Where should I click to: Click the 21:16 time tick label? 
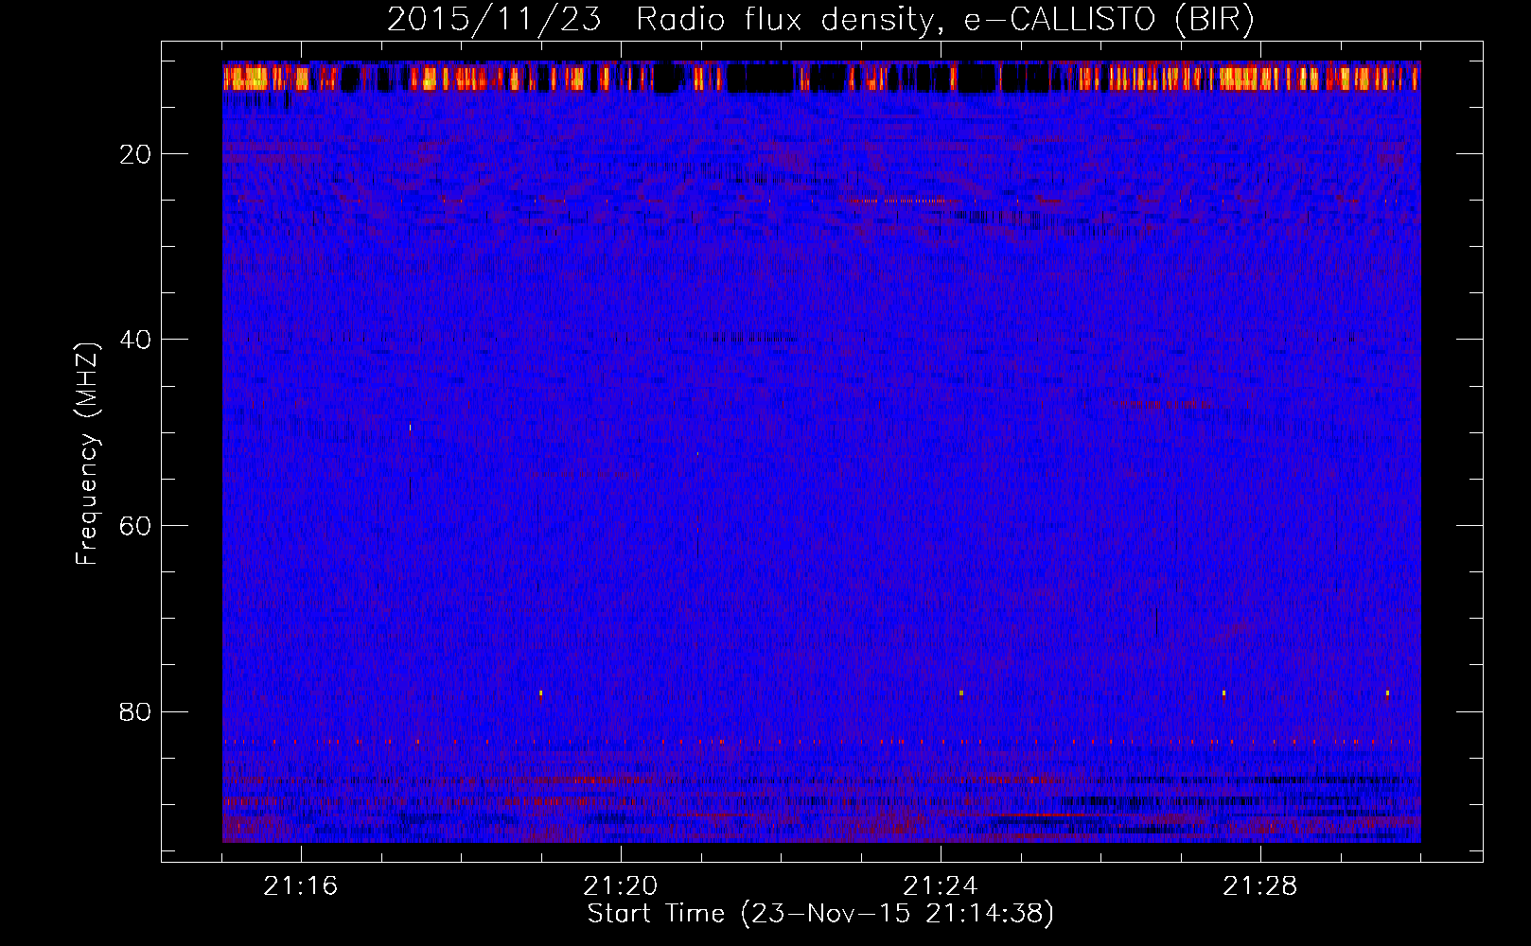301,886
